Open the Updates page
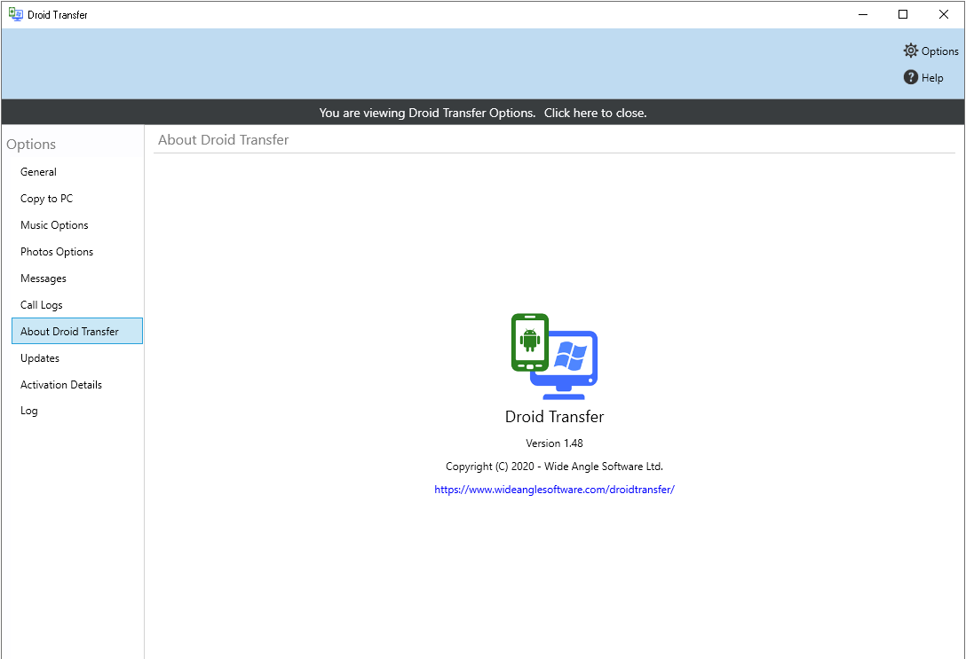The image size is (966, 659). click(x=77, y=357)
